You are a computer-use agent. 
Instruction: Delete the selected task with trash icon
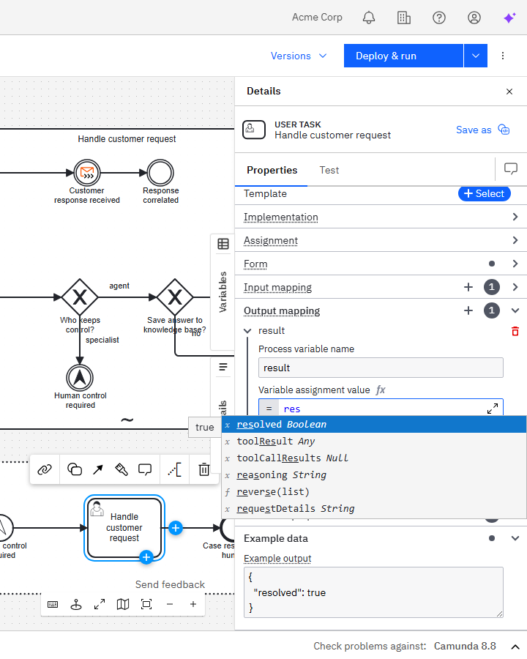click(x=204, y=469)
